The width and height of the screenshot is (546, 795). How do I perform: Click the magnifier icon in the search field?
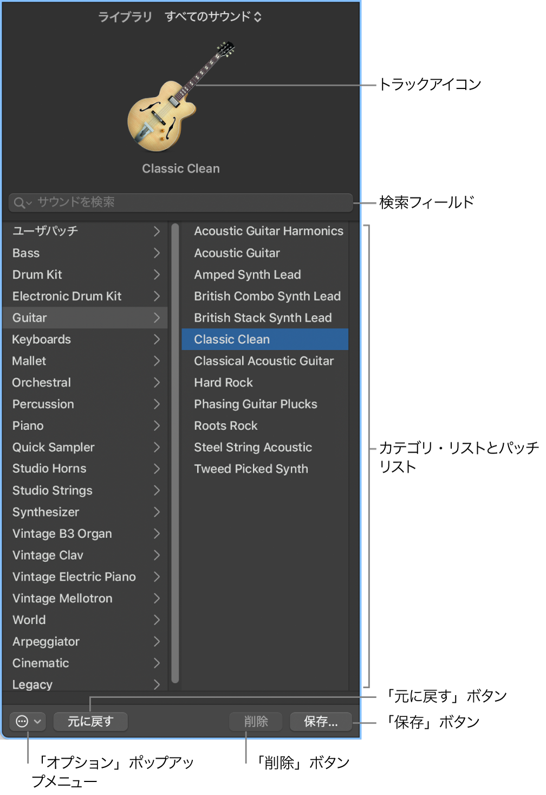19,202
